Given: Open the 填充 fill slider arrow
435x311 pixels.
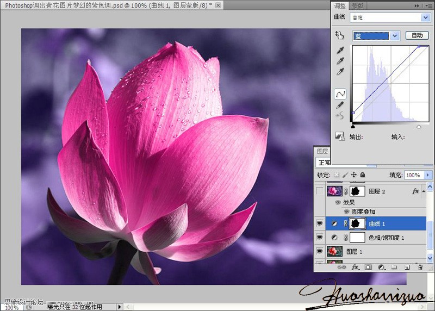Looking at the screenshot, I should (428, 175).
